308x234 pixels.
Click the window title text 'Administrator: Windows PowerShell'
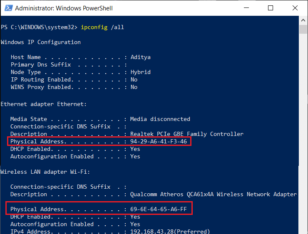(x=64, y=8)
